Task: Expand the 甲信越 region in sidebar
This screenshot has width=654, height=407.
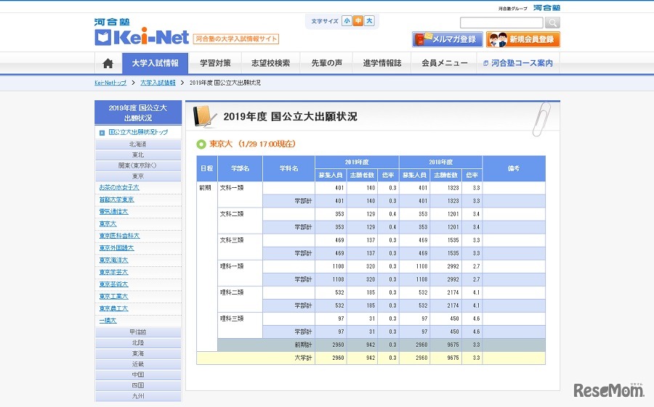Action: tap(138, 332)
